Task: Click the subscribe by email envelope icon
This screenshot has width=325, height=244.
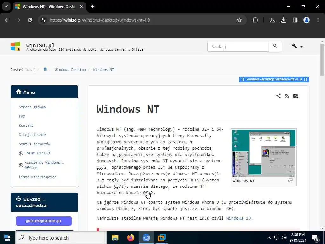Action: tap(295, 96)
